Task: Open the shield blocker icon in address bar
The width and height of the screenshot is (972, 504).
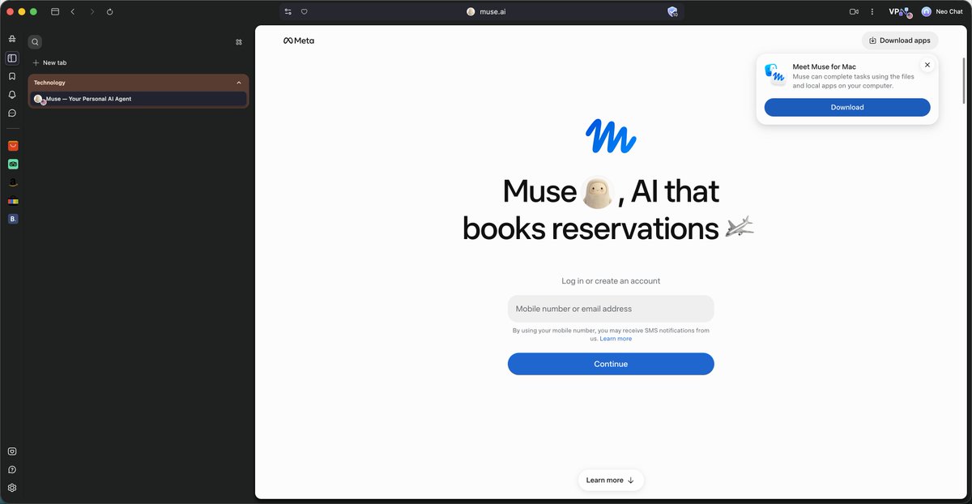Action: tap(672, 12)
